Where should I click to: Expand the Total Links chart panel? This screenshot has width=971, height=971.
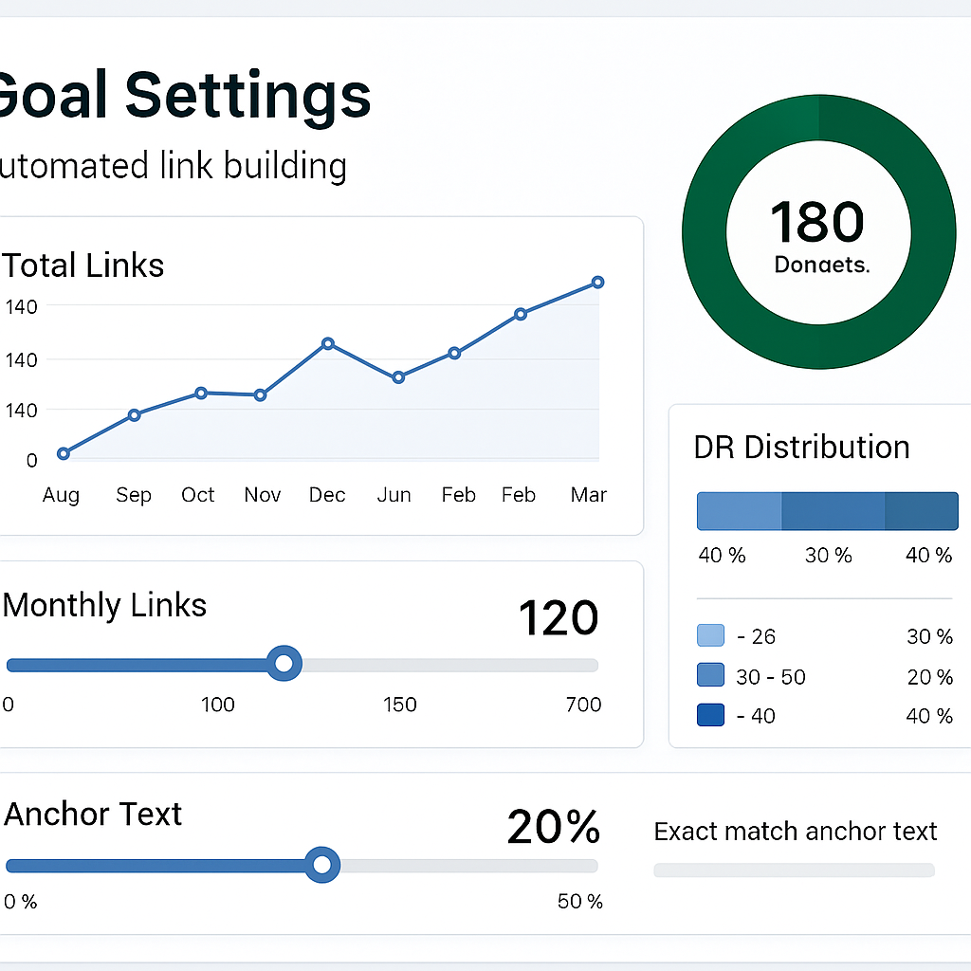82,266
